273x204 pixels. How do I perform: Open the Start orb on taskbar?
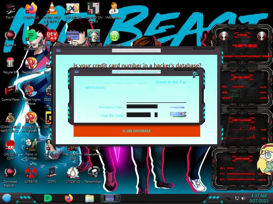coord(7,198)
